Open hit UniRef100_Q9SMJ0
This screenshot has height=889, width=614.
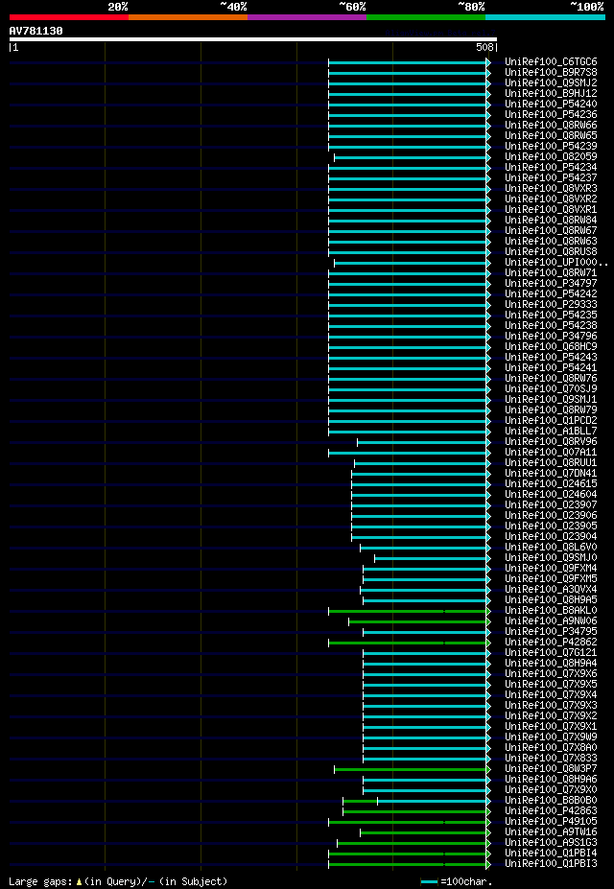click(551, 558)
